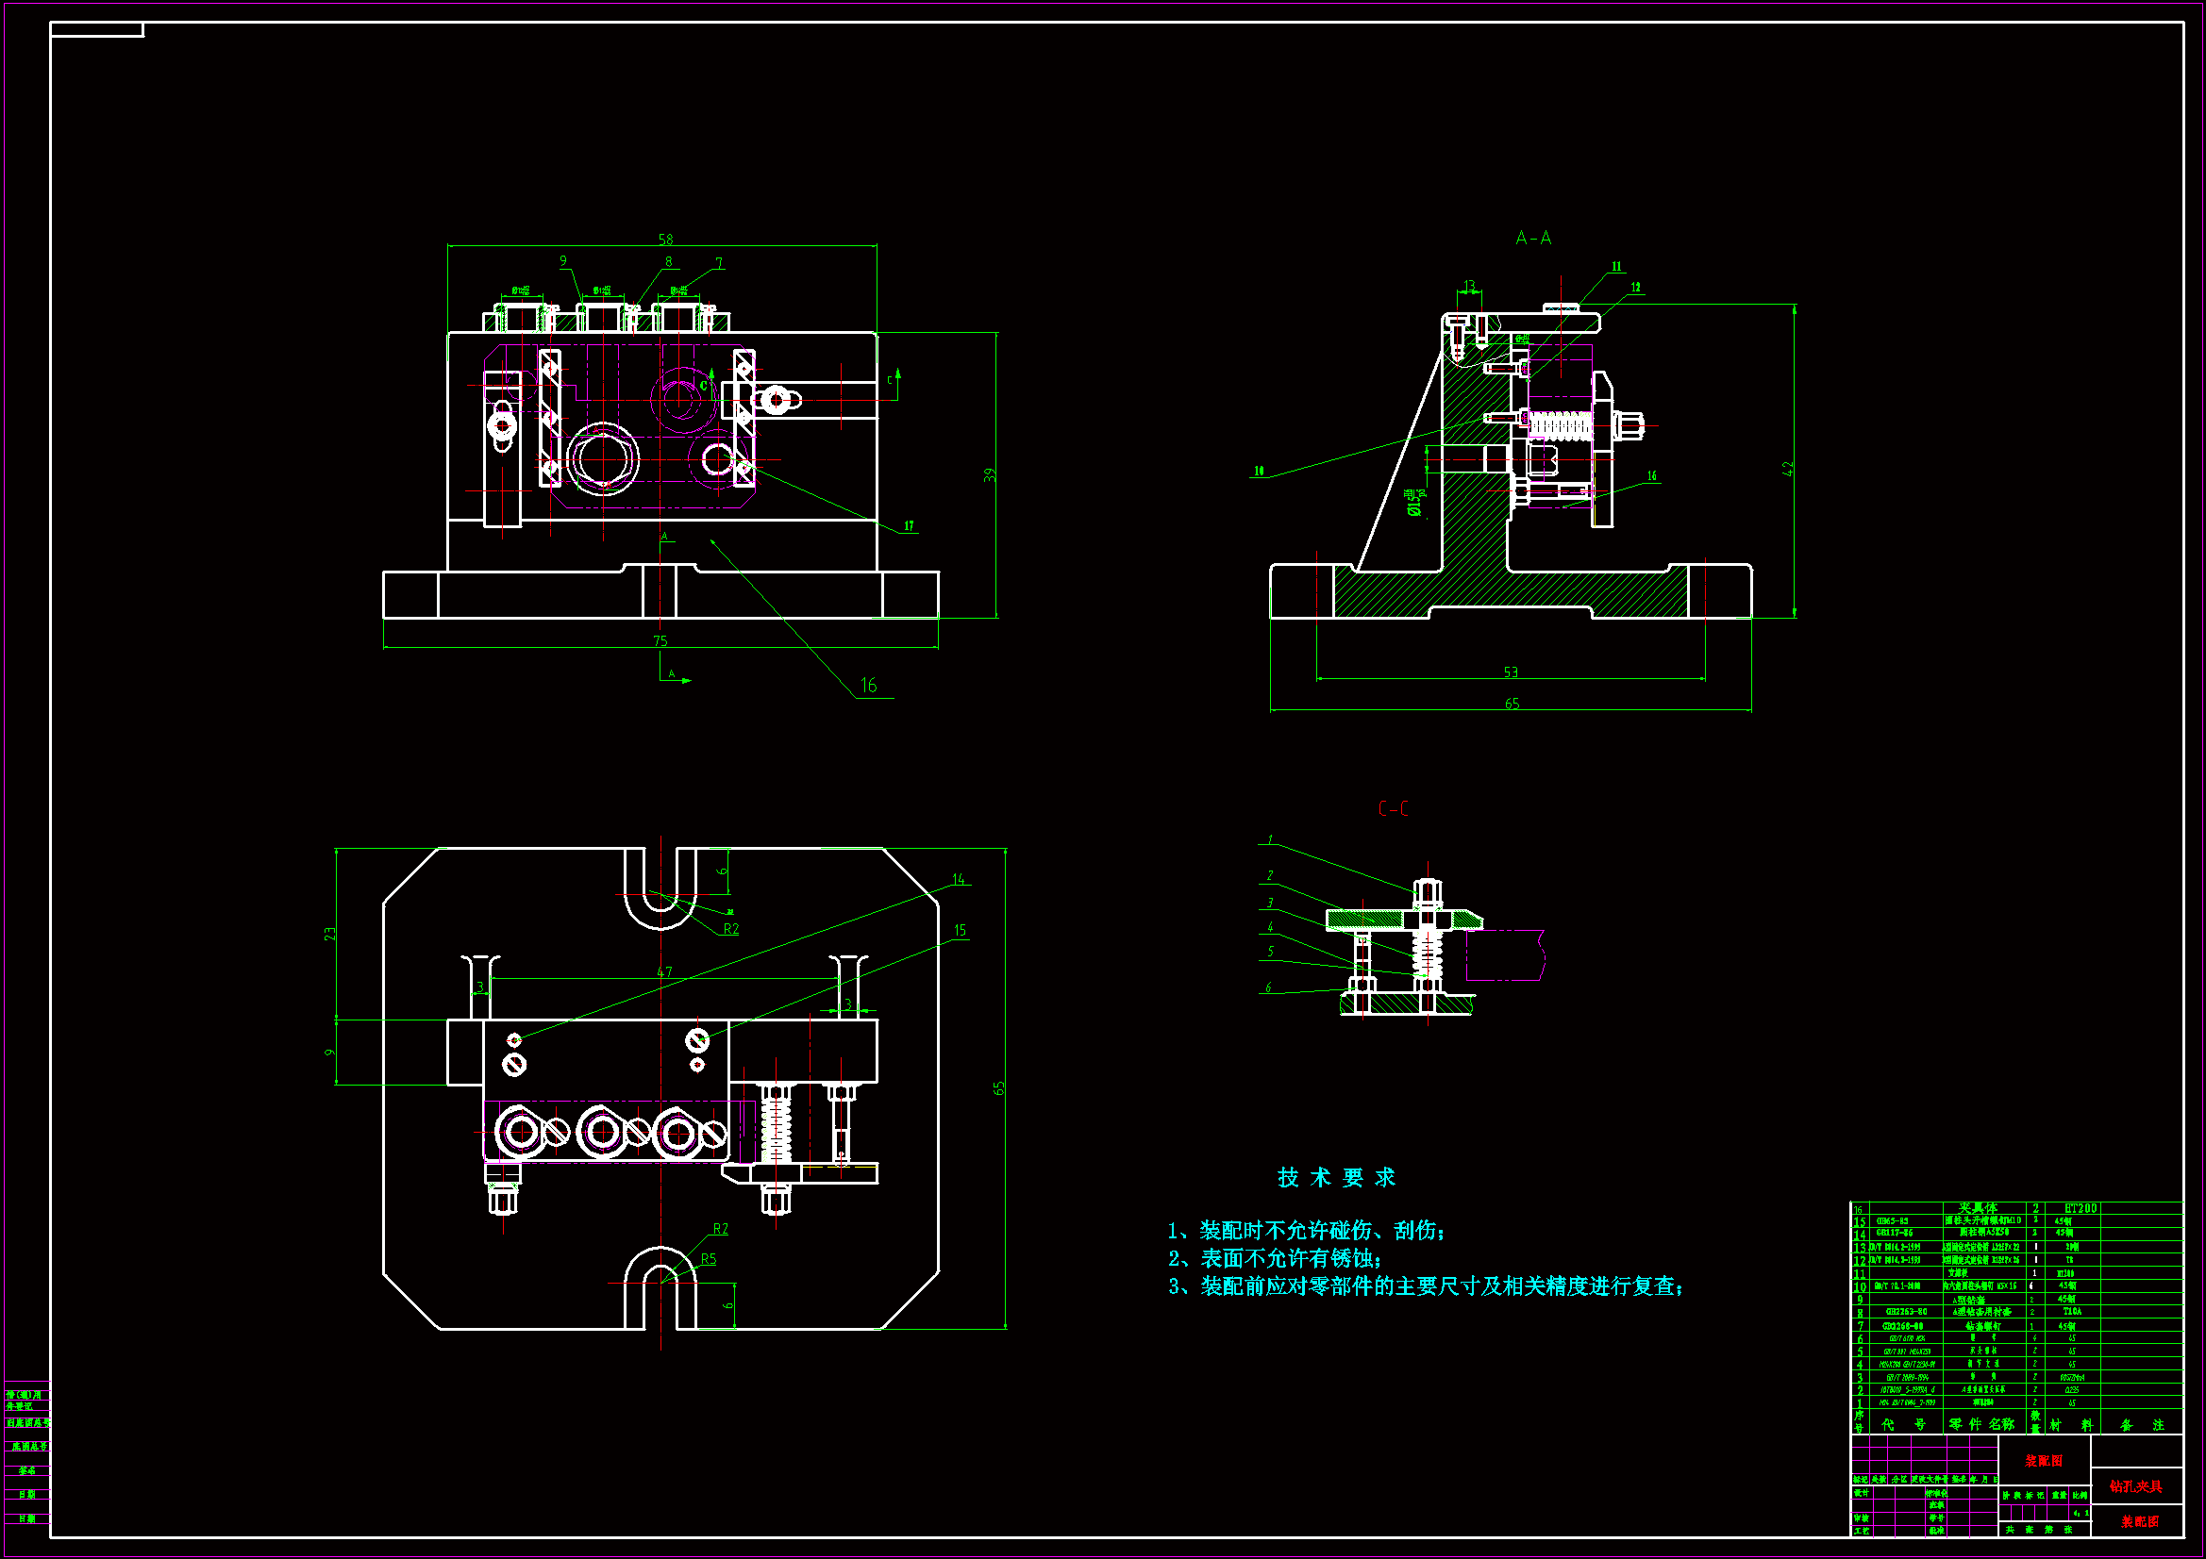The image size is (2206, 1559).
Task: Select the 75 dimension below the front view
Action: (660, 640)
